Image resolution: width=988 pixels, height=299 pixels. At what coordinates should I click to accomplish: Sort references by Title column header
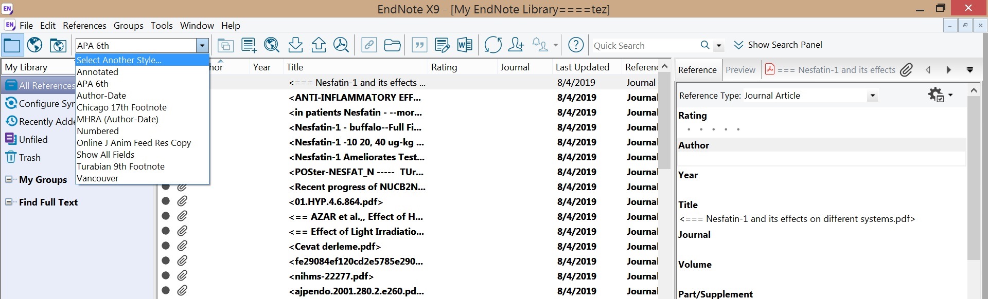pyautogui.click(x=355, y=67)
